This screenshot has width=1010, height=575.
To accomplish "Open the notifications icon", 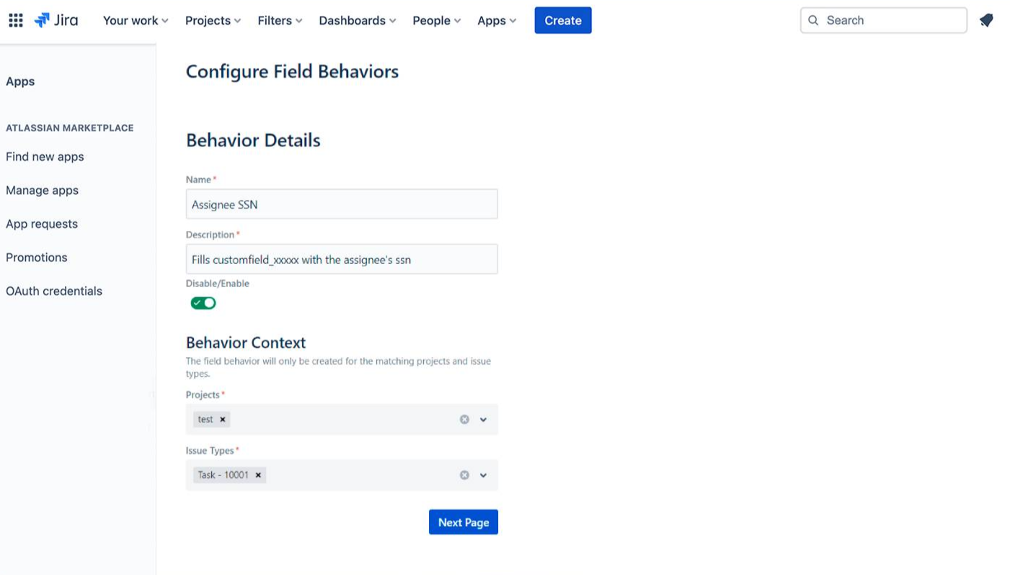I will point(986,20).
